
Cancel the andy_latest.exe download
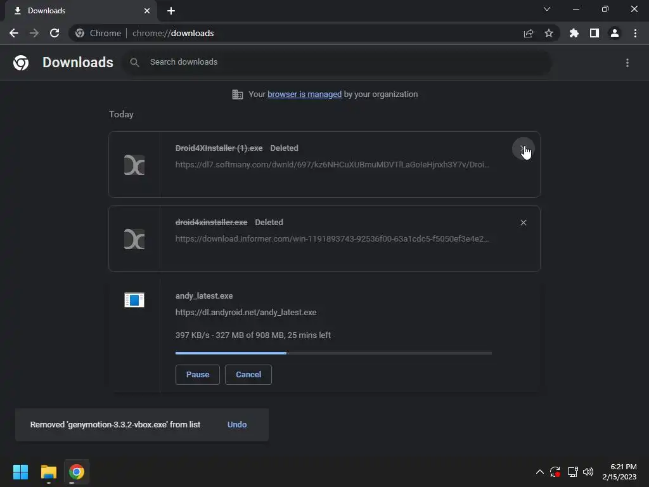(x=248, y=374)
